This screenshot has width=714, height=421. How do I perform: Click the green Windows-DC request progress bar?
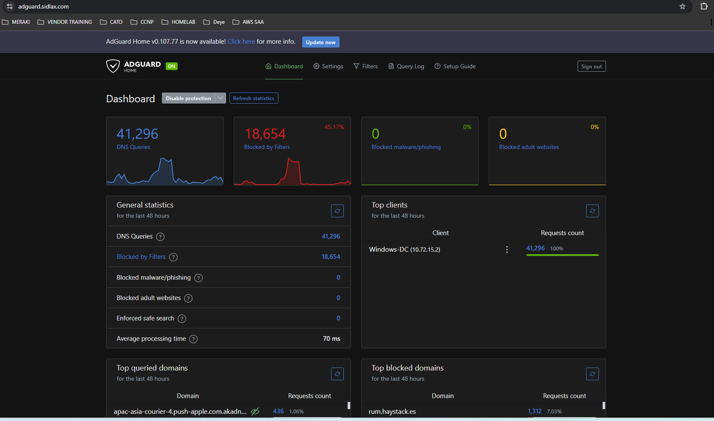click(x=562, y=255)
